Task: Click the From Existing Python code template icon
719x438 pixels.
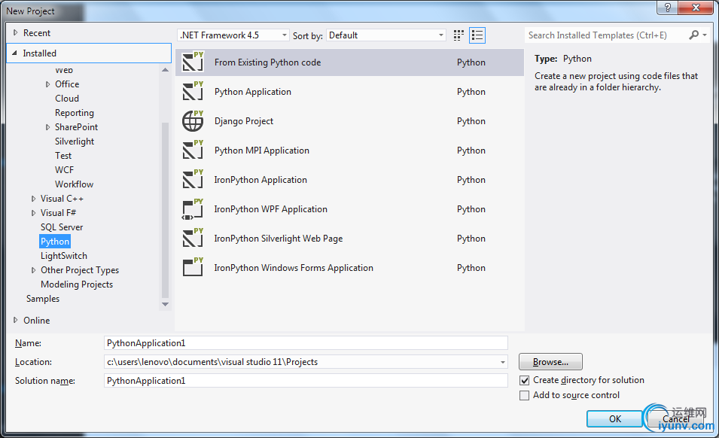Action: [x=193, y=62]
